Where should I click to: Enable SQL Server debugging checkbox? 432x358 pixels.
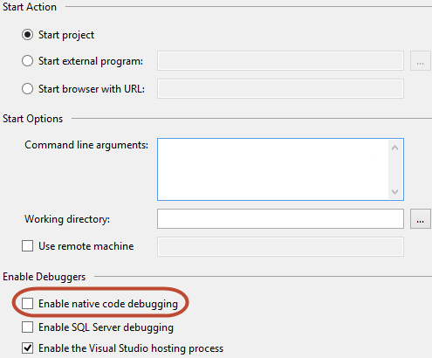[27, 327]
